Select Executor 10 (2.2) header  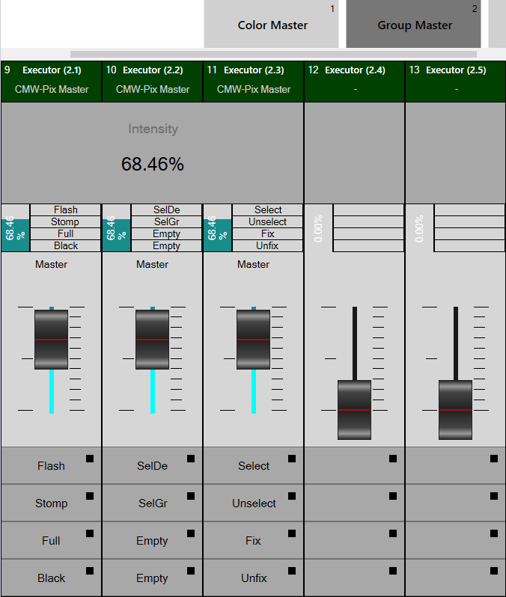click(152, 79)
